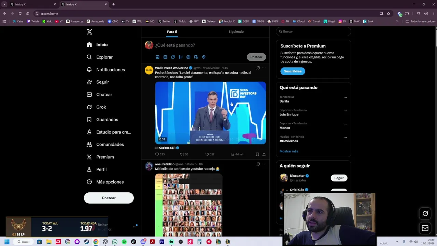Screen dimensions: 437x246
Task: Open emoji picker in composer
Action: pyautogui.click(x=188, y=57)
